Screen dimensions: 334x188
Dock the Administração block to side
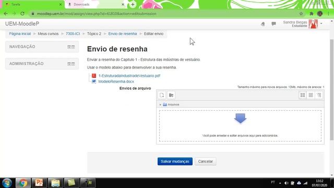click(73, 64)
